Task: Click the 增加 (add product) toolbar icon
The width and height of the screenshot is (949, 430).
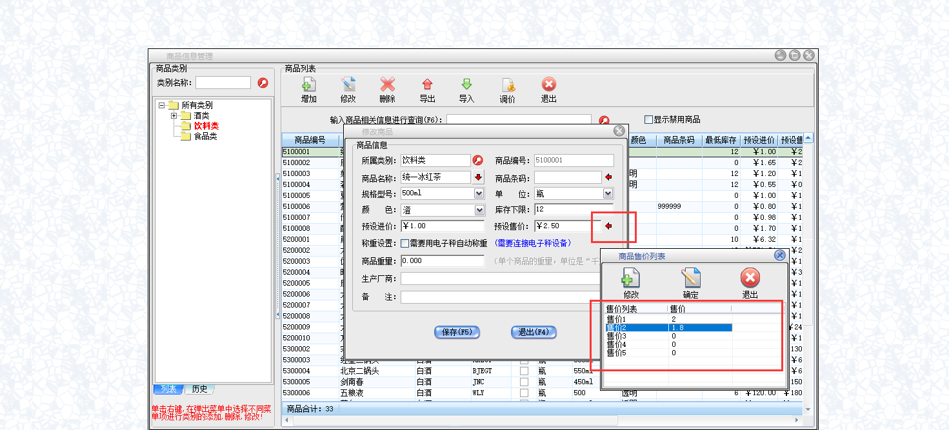Action: (309, 85)
